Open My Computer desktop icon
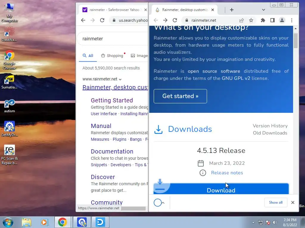The image size is (305, 228). click(9, 12)
